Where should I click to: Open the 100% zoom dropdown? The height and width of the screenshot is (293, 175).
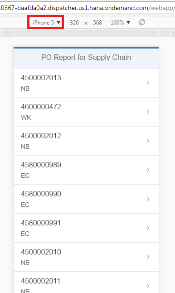tap(120, 23)
